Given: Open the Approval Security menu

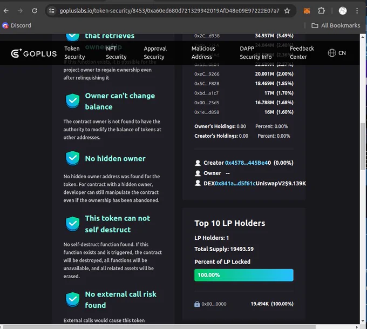Looking at the screenshot, I should 155,53.
